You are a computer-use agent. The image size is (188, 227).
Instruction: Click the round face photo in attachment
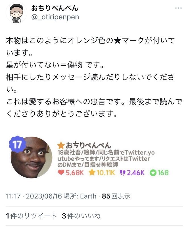click(32, 157)
